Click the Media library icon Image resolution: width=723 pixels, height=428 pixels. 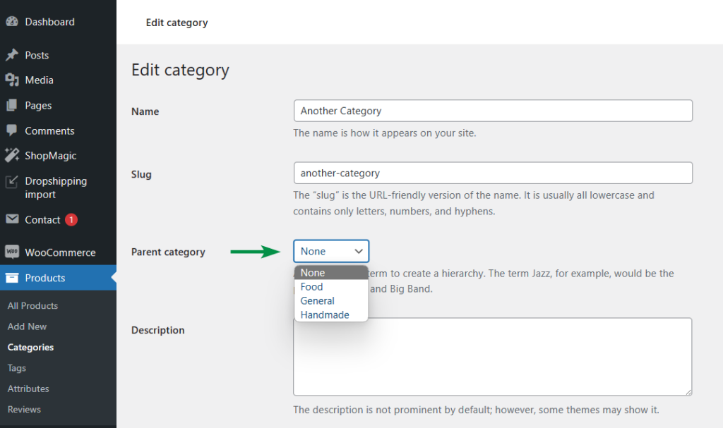(12, 80)
